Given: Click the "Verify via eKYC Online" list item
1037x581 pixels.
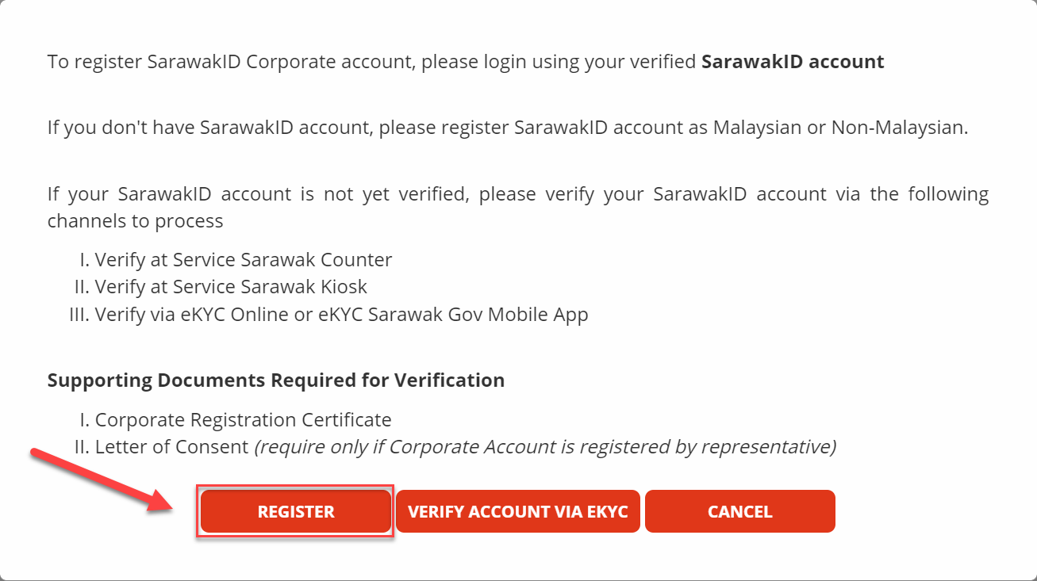Looking at the screenshot, I should [329, 314].
